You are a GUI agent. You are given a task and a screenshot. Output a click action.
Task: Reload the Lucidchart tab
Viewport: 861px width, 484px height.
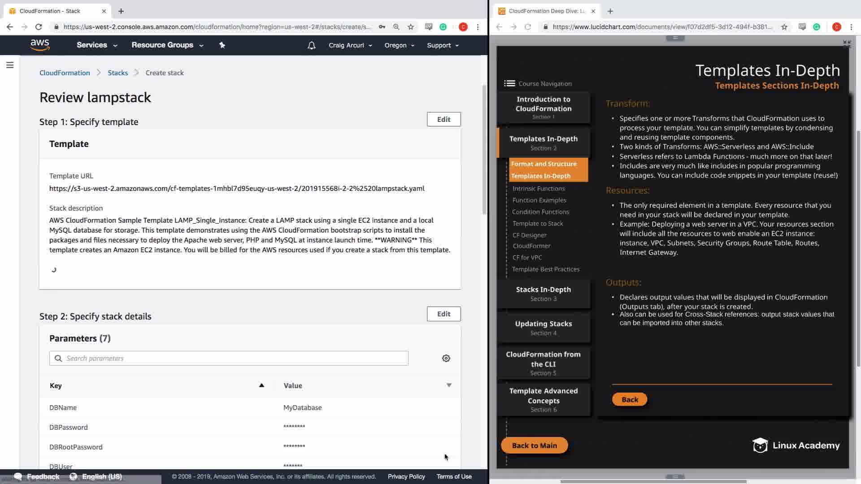[x=528, y=27]
